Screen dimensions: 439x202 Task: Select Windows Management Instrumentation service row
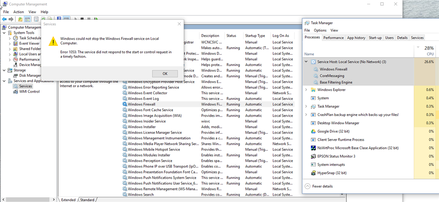tap(208, 138)
